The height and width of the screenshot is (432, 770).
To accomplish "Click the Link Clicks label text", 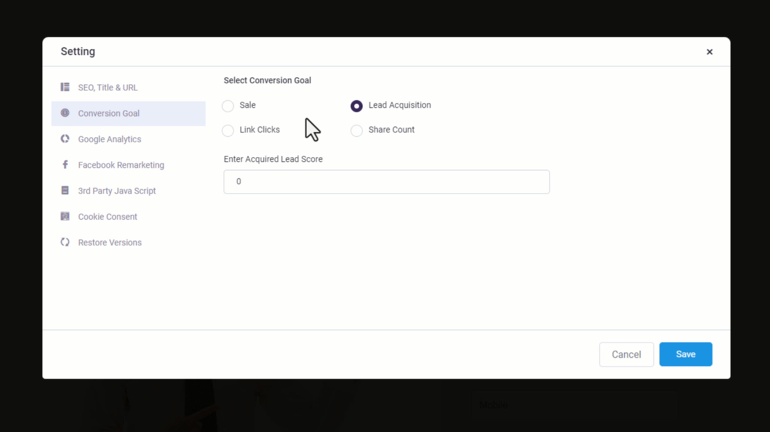I will [x=259, y=130].
